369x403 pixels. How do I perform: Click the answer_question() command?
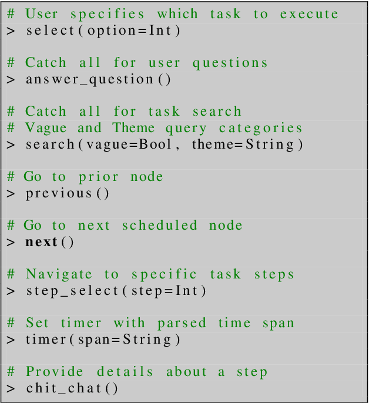point(98,79)
